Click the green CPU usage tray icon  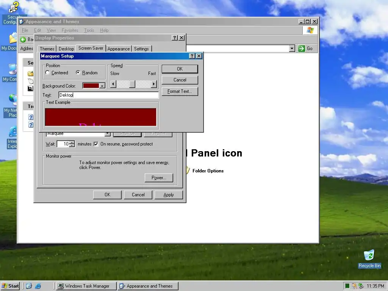(x=347, y=286)
